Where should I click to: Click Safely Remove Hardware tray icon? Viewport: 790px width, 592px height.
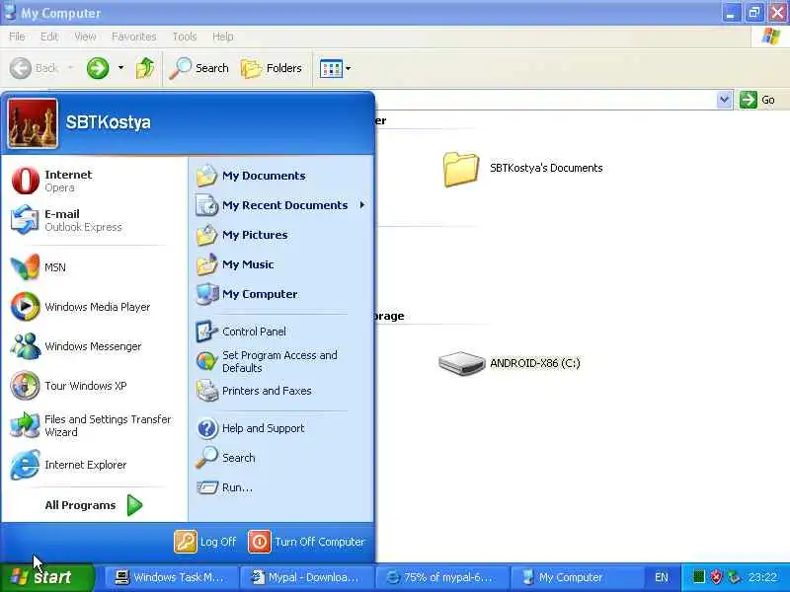point(734,577)
